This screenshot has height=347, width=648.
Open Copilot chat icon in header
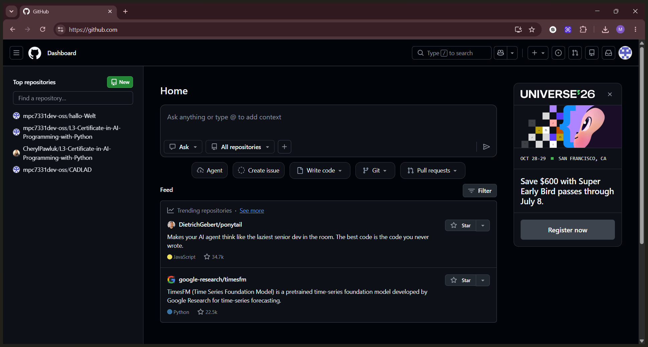[501, 53]
